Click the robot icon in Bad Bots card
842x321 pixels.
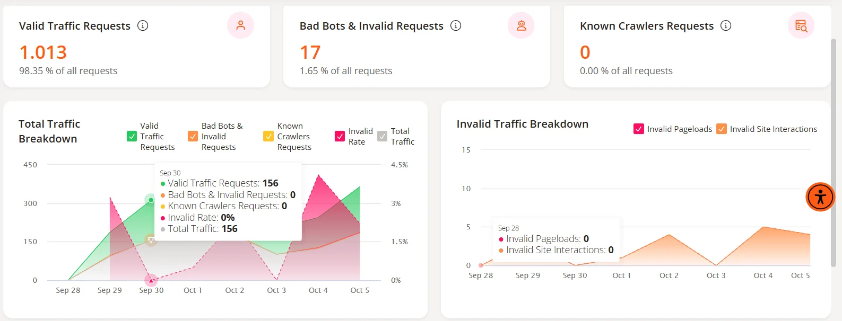521,25
